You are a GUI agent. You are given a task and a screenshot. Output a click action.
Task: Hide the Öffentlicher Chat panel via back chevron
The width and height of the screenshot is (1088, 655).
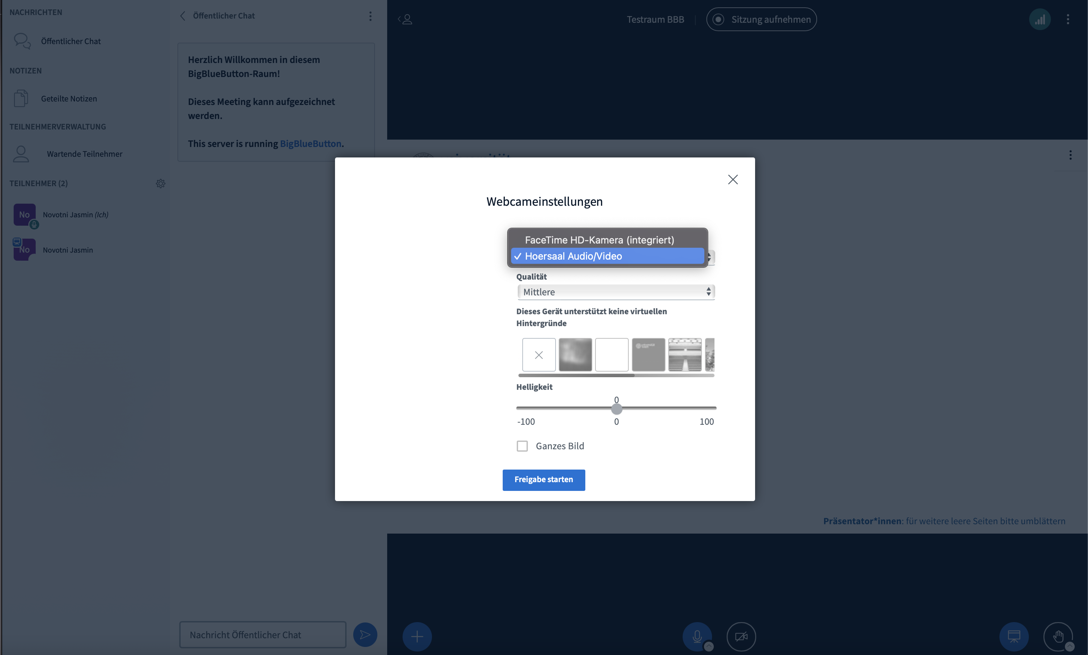pos(183,16)
